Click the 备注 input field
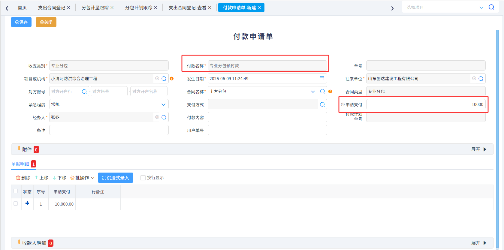The height and width of the screenshot is (250, 504). 109,130
